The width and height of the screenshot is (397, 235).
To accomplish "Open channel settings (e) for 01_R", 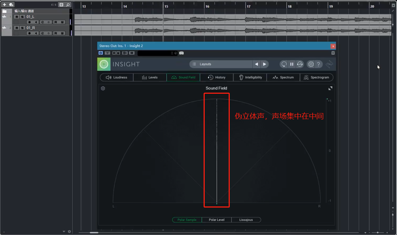I will 43,33.
